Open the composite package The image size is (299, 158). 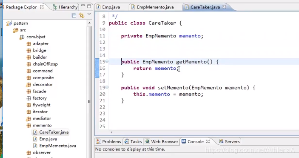click(x=43, y=78)
